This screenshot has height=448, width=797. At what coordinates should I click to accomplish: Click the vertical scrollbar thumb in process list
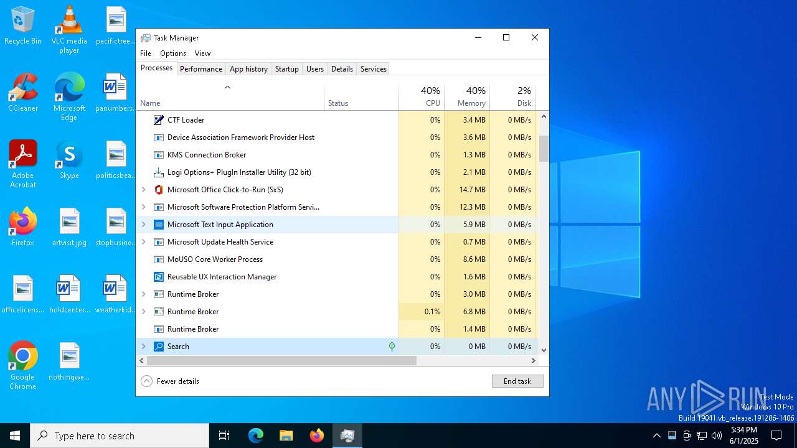click(x=544, y=149)
